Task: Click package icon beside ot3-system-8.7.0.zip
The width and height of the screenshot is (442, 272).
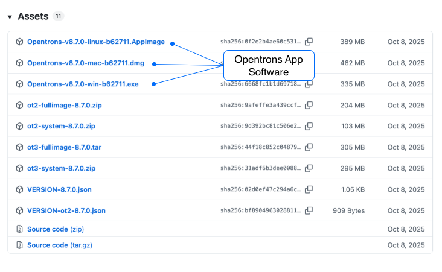Action: pyautogui.click(x=19, y=168)
